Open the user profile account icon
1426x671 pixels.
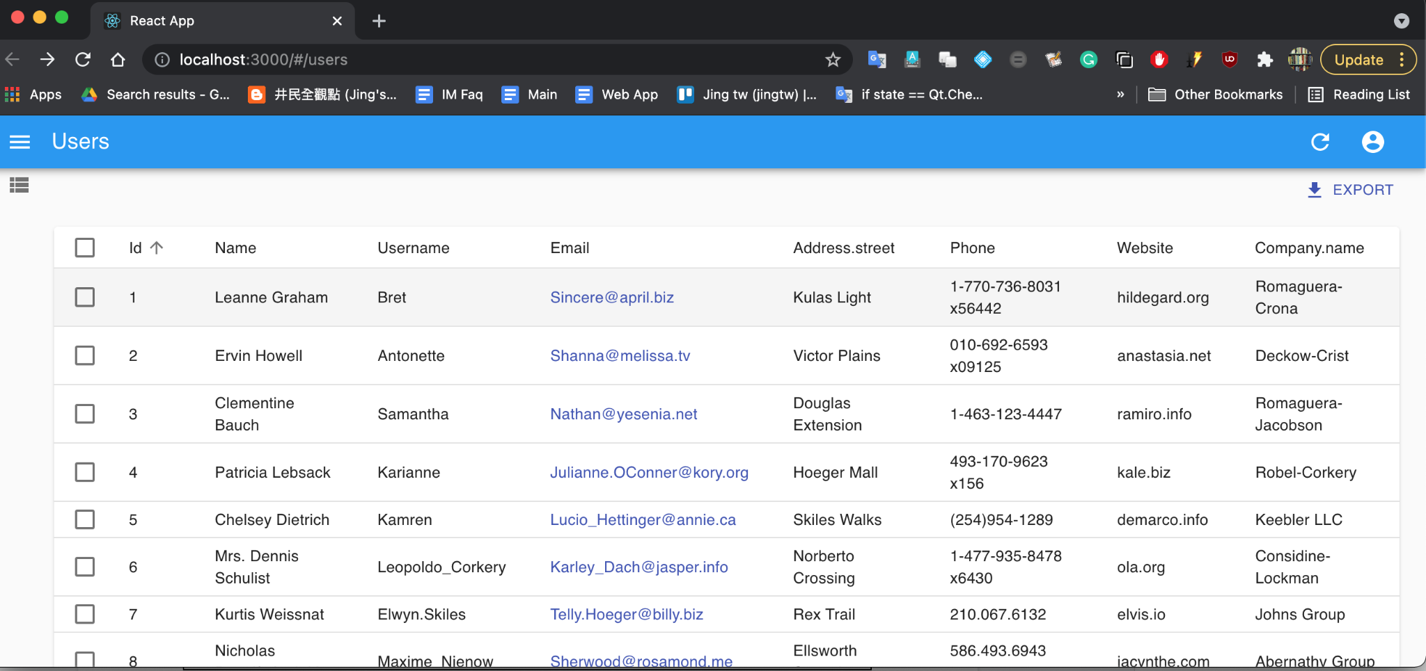[x=1372, y=142]
